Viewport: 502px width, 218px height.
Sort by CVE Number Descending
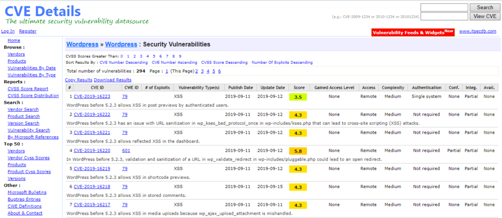pos(124,62)
